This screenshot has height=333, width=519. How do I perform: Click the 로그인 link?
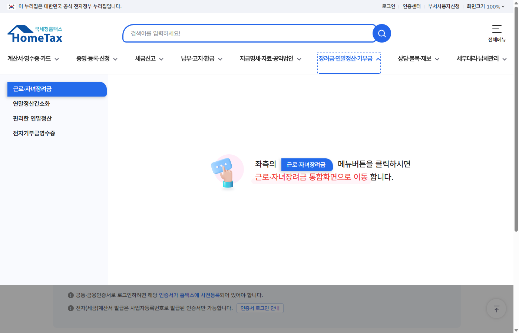pyautogui.click(x=388, y=6)
